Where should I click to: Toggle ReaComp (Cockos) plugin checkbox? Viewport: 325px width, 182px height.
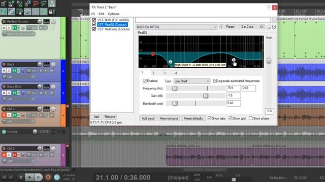94,29
